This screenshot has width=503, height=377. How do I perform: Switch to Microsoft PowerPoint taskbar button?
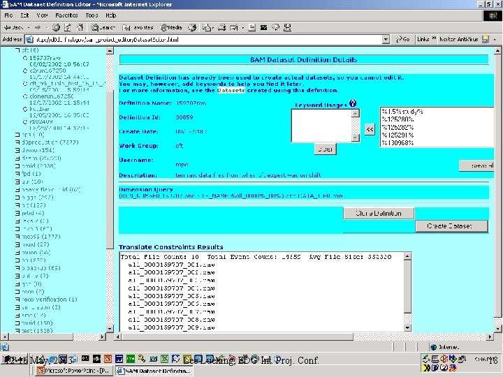click(74, 371)
